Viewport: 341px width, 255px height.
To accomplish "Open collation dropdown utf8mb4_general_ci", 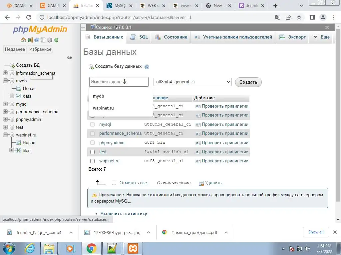I will [192, 82].
